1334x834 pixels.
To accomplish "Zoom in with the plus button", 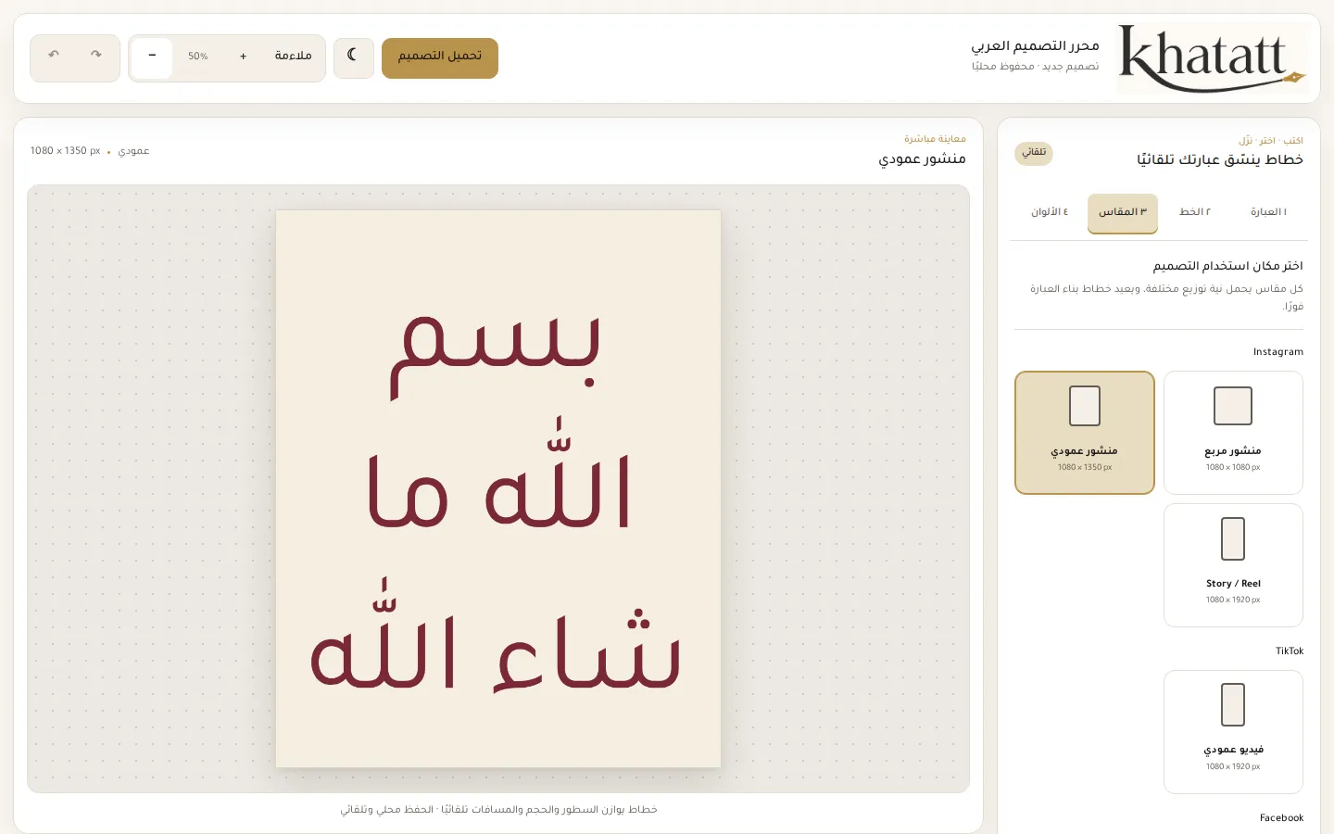I will (x=243, y=57).
